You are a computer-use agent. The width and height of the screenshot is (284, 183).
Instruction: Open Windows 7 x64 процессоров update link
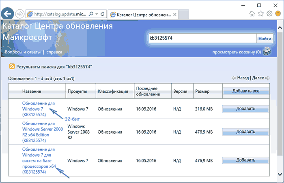click(39, 161)
